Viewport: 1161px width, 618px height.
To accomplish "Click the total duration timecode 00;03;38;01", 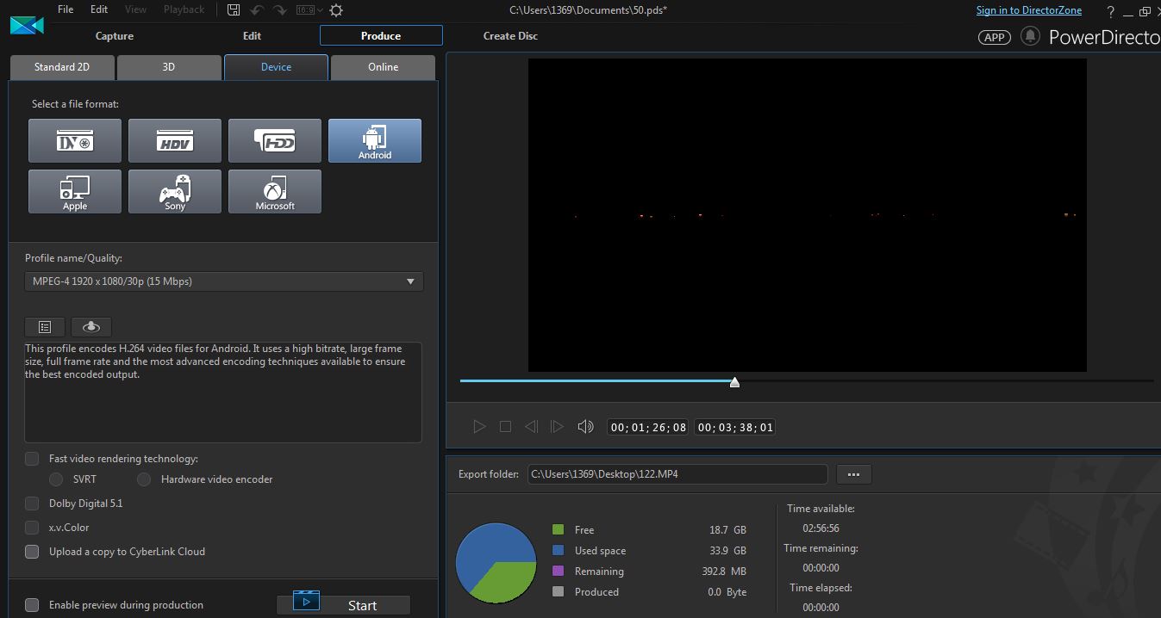I will click(735, 427).
